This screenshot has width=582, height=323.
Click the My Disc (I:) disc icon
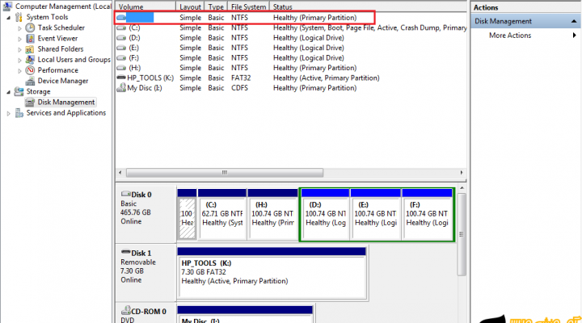(x=121, y=88)
